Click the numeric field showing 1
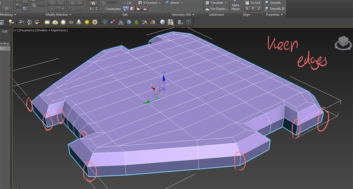This screenshot has width=353, height=189. 92,9
